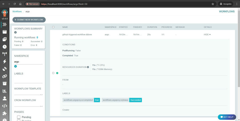Click the STARTED column header
Viewport: 240px width, 121px height.
pos(123,27)
